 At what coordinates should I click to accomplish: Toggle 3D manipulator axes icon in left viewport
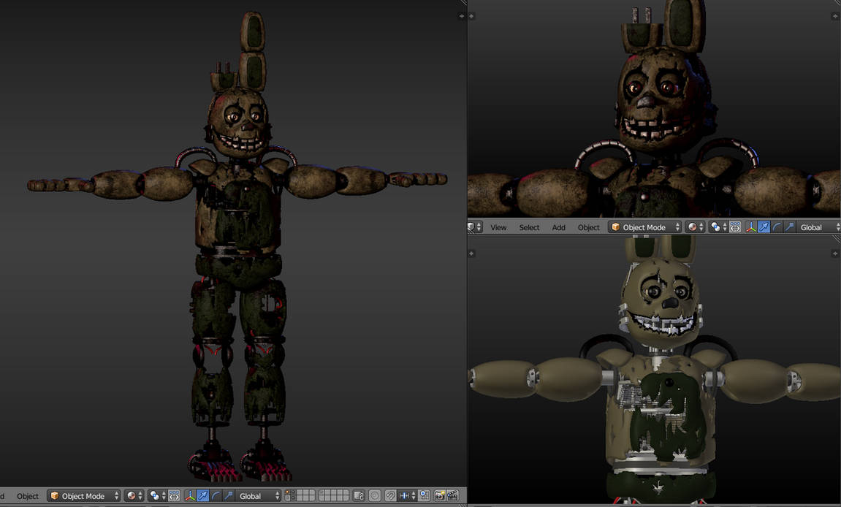tap(190, 496)
